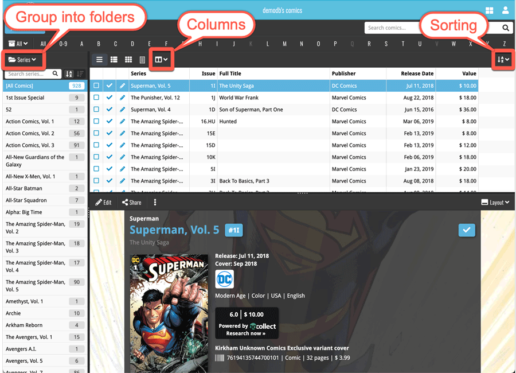Select '1st Issue Special' in the series list
The image size is (516, 373).
[25, 98]
